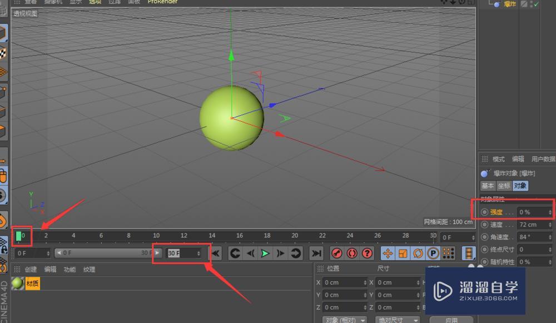Open the 模式 menu in attributes panel
The image size is (556, 323).
[499, 159]
